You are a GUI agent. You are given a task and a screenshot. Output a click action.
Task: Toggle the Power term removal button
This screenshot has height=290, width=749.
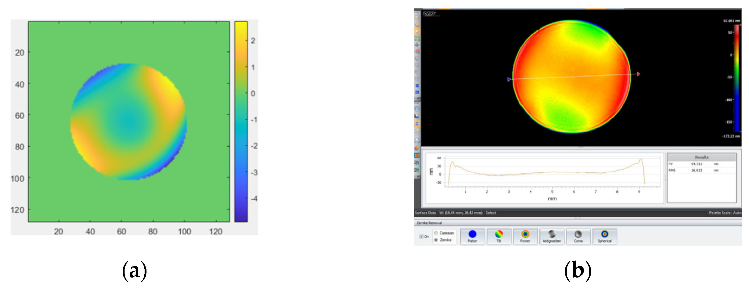[525, 236]
